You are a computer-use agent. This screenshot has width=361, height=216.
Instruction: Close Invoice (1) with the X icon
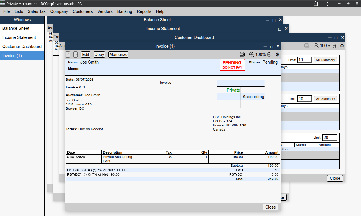(x=278, y=46)
